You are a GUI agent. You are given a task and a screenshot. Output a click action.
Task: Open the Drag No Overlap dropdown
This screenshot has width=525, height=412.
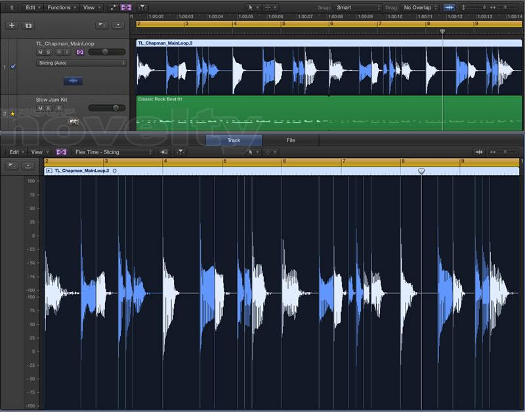coord(420,7)
